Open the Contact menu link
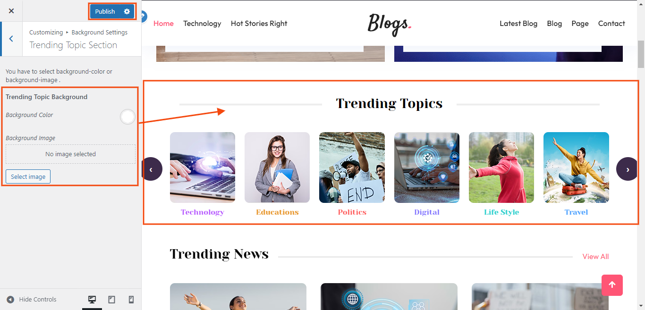This screenshot has height=310, width=645. [611, 23]
